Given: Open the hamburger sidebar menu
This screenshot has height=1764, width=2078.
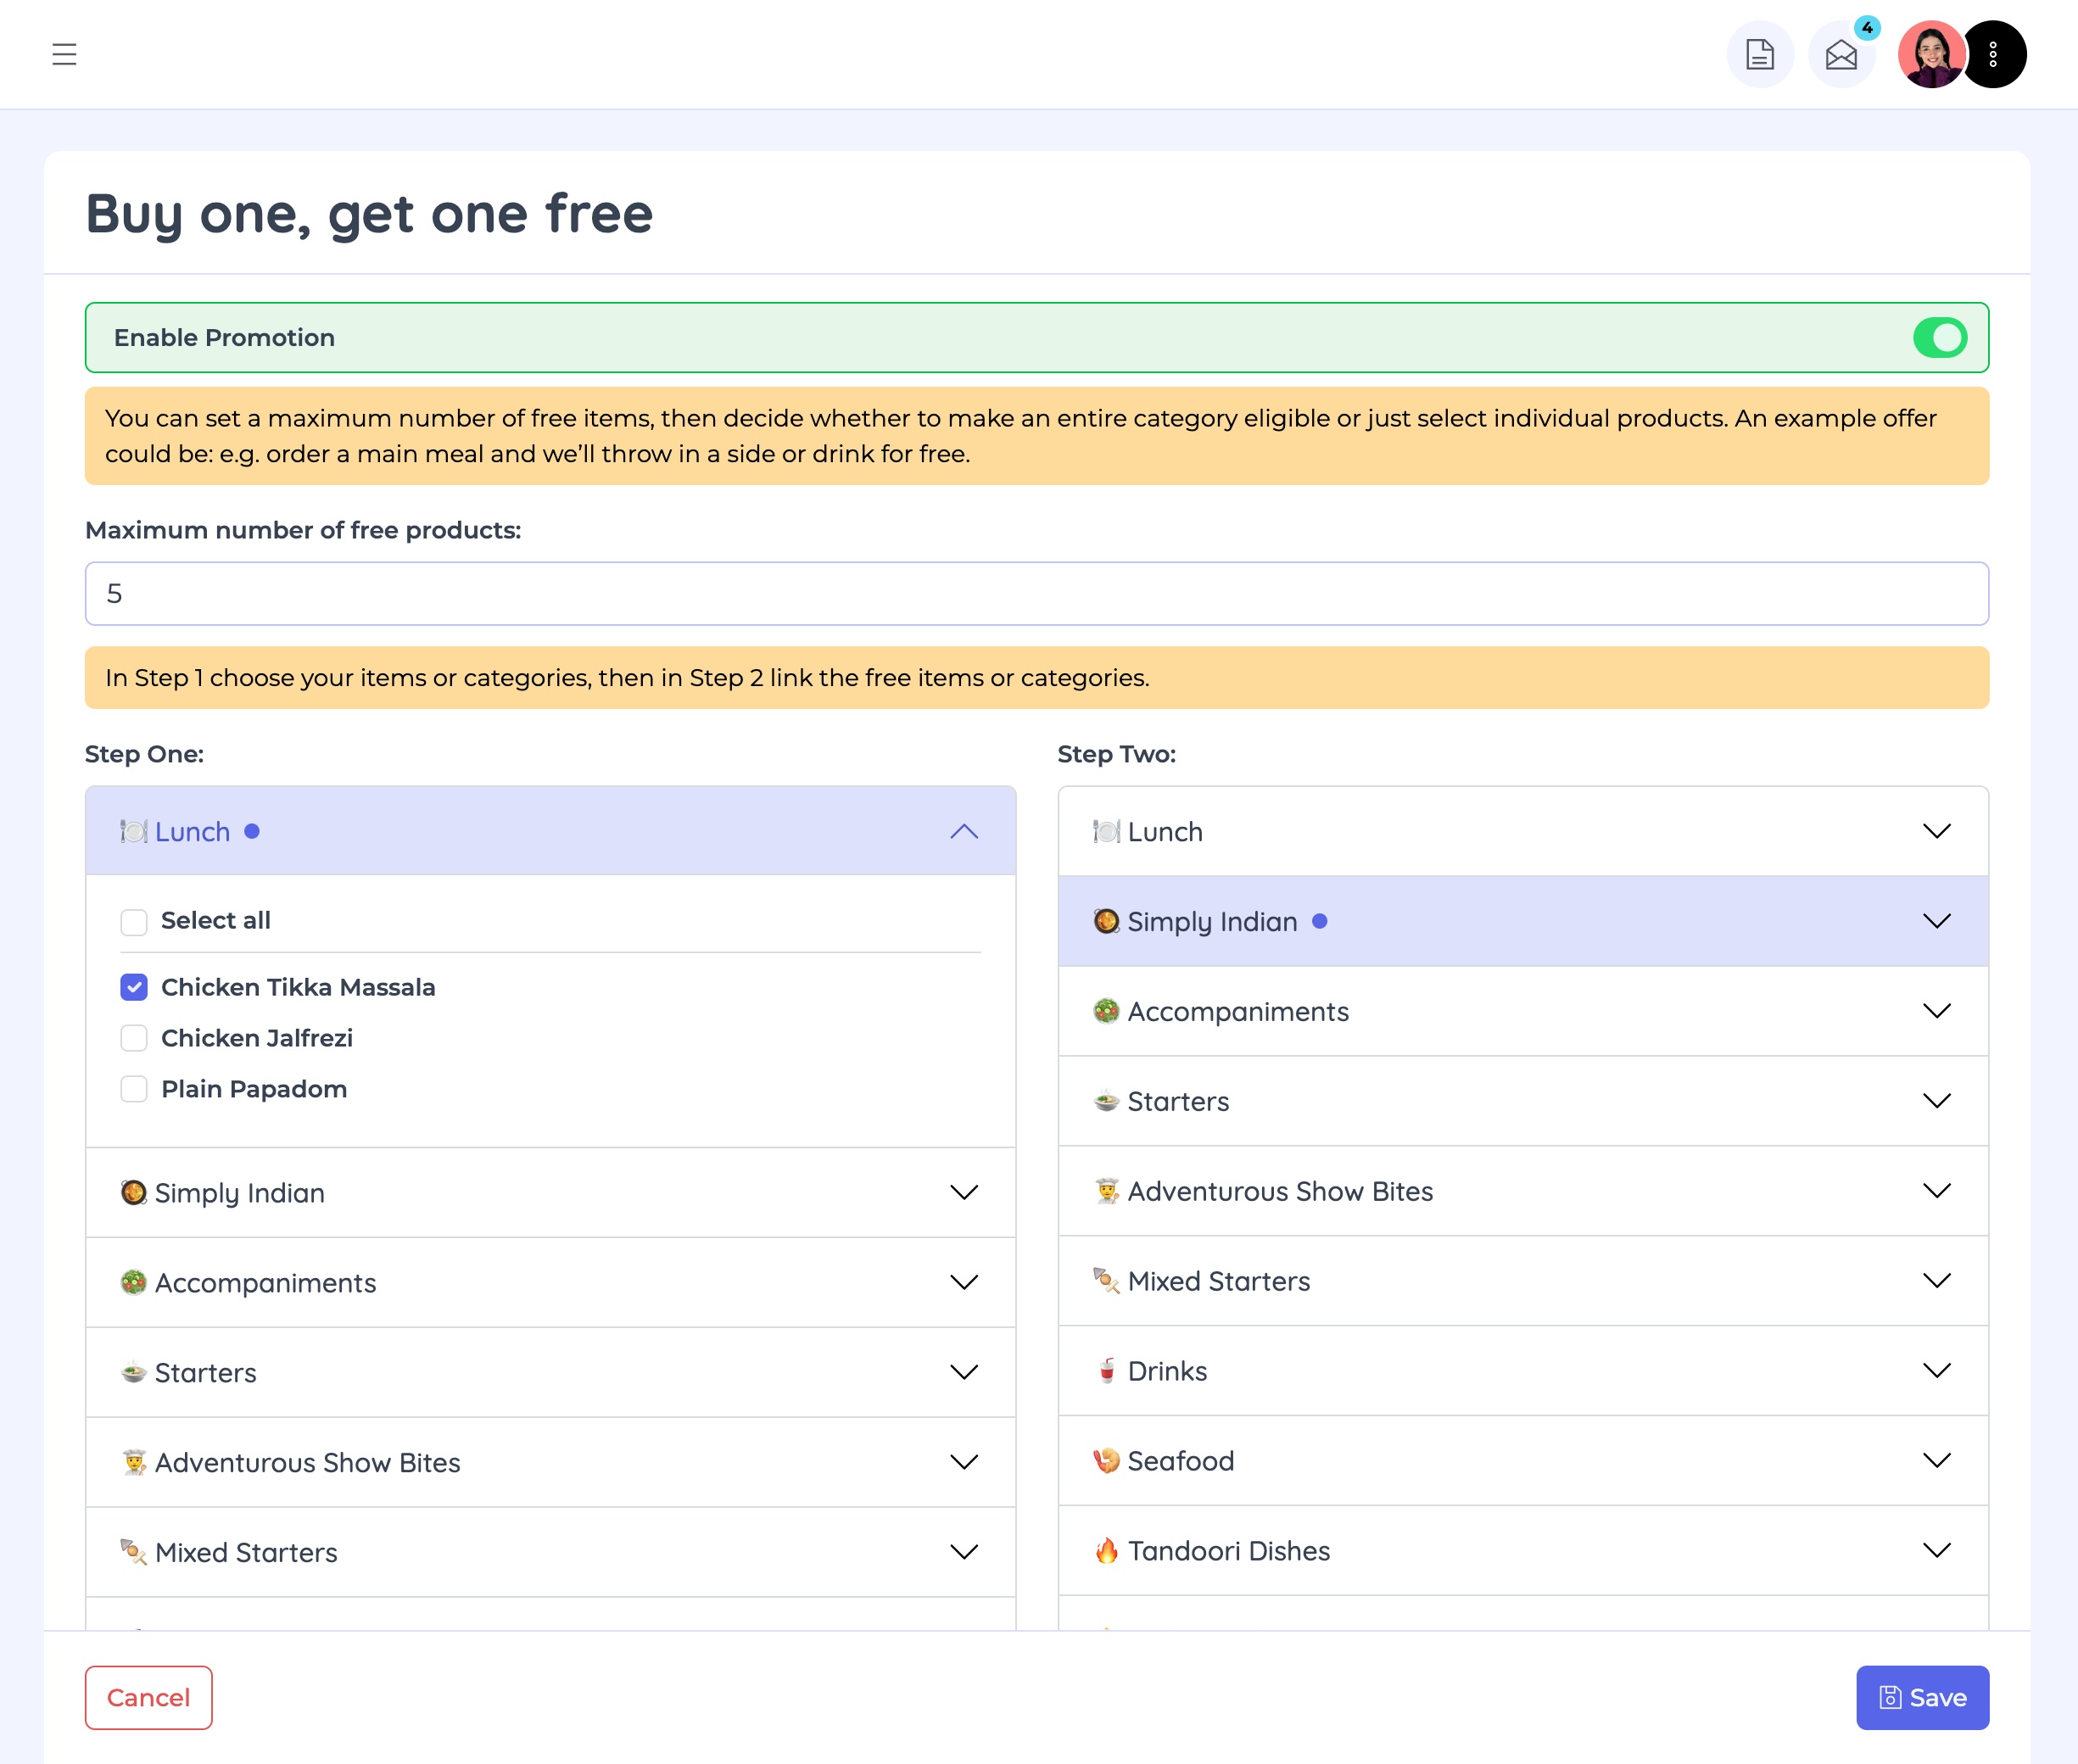Looking at the screenshot, I should point(64,54).
